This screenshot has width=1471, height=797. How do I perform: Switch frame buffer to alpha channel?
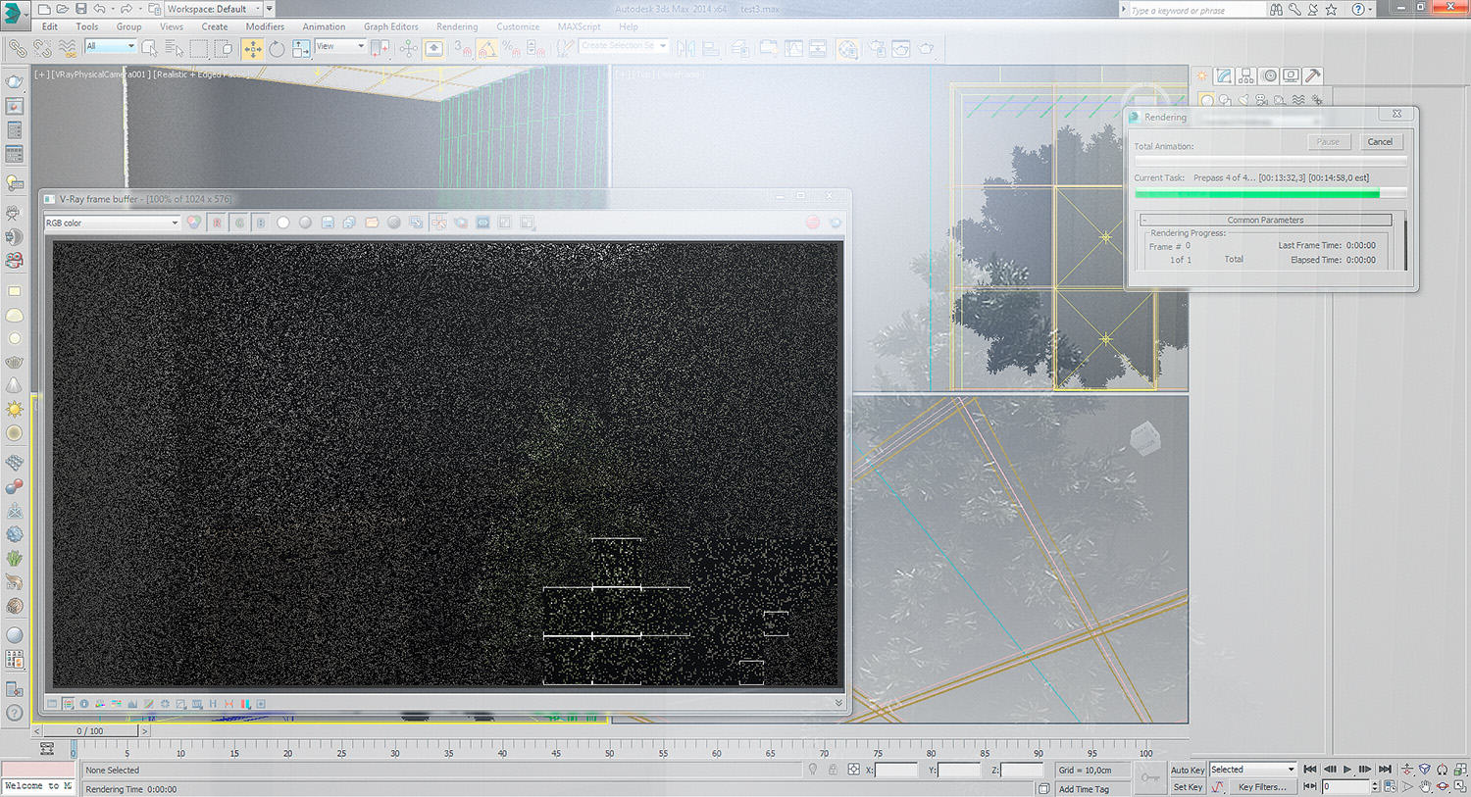[283, 223]
